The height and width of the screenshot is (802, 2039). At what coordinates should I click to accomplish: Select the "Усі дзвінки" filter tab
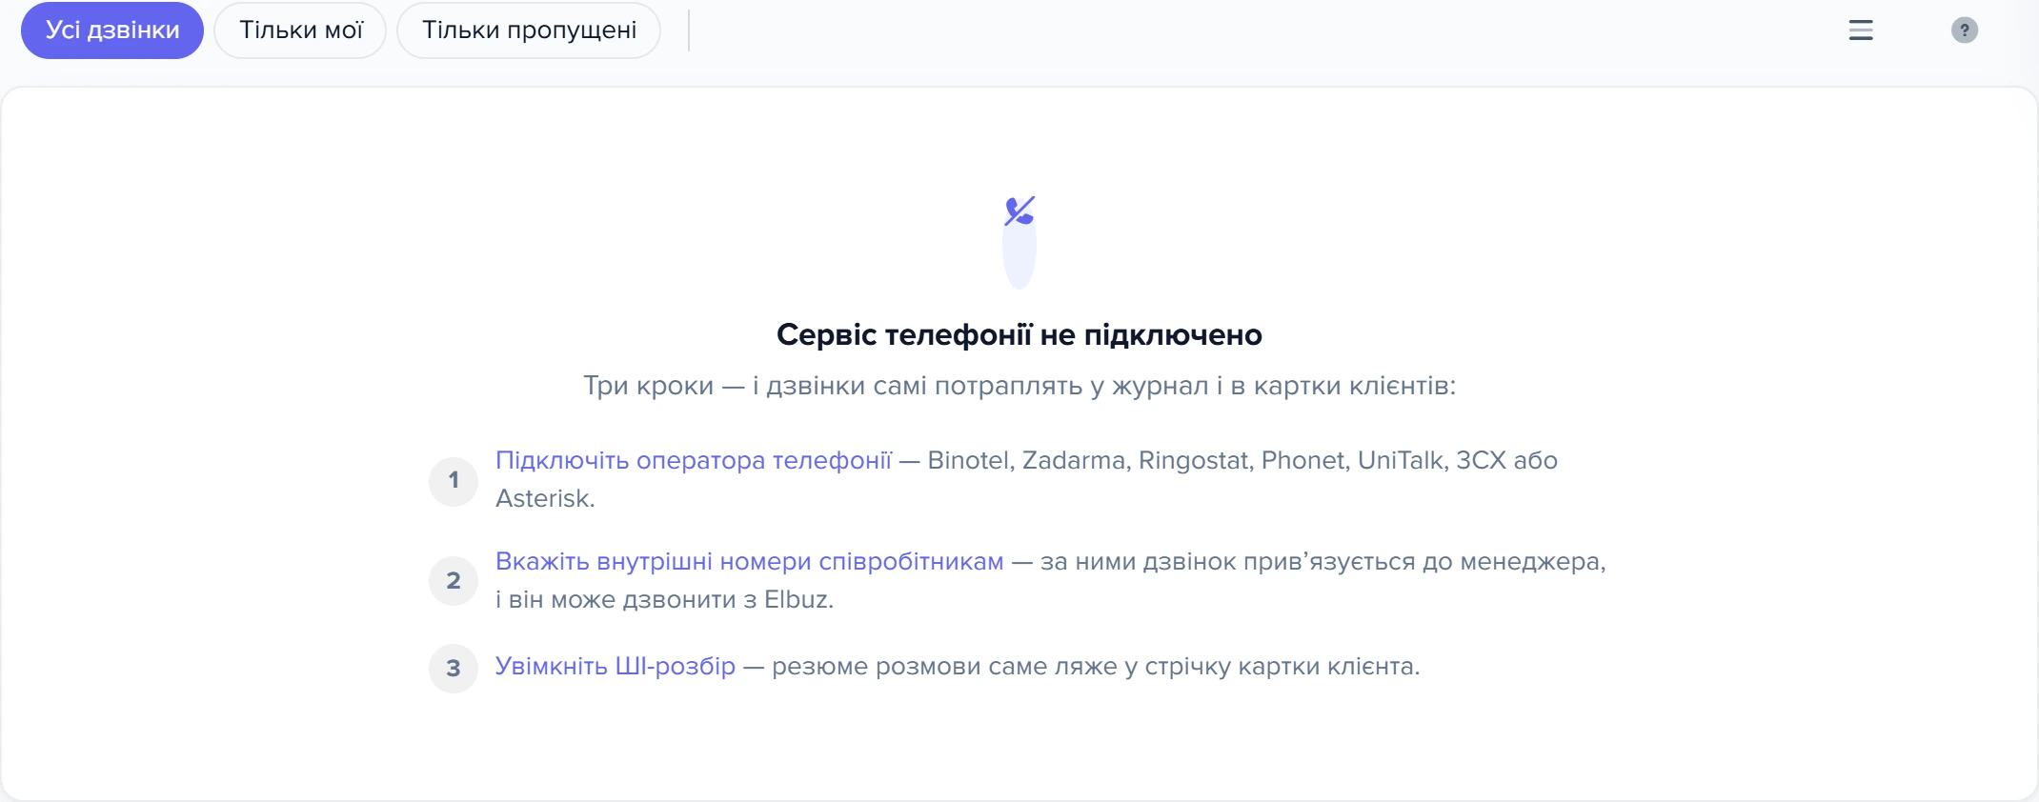pyautogui.click(x=112, y=30)
